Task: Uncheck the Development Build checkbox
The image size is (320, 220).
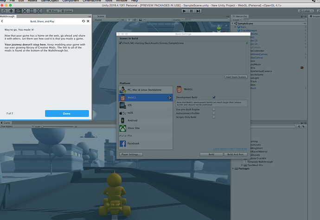Action: tap(214, 97)
